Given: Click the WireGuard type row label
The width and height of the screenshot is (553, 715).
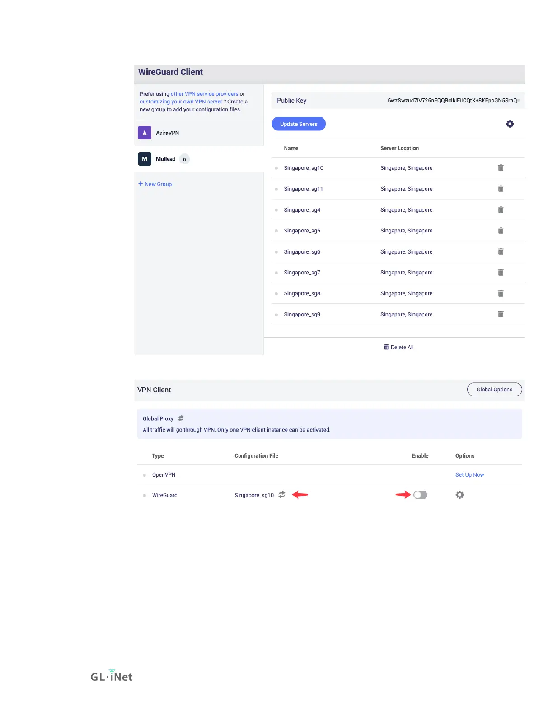Looking at the screenshot, I should (164, 495).
